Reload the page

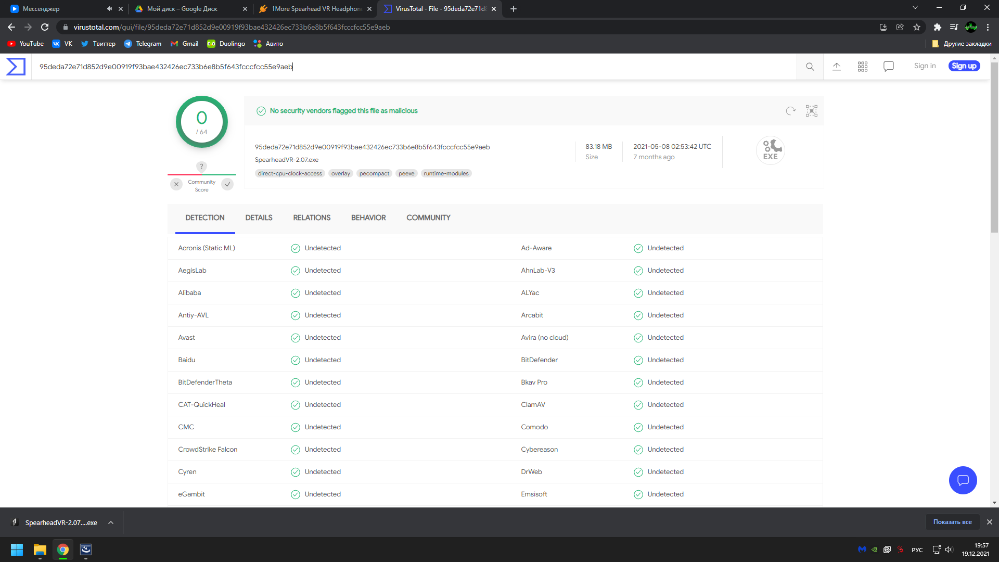point(45,27)
